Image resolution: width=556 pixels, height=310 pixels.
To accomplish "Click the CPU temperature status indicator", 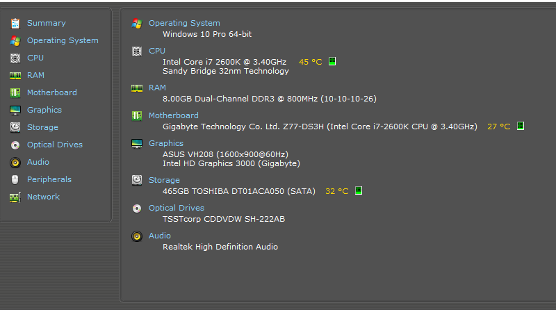I will pos(332,61).
